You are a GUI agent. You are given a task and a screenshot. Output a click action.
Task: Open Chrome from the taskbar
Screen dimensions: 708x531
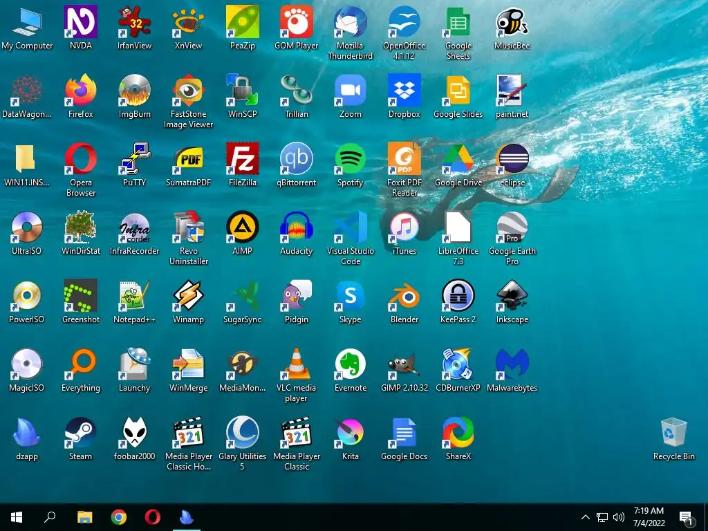pyautogui.click(x=119, y=517)
